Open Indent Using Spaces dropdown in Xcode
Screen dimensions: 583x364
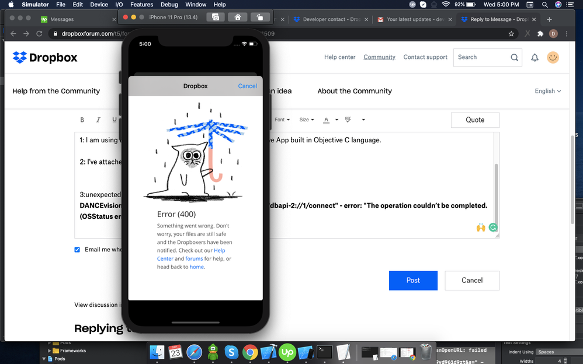[559, 352]
